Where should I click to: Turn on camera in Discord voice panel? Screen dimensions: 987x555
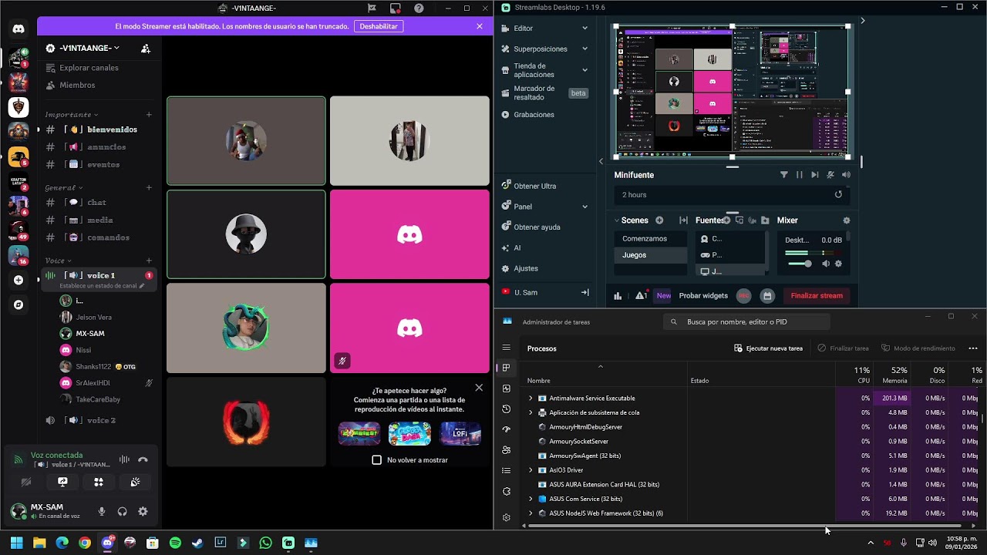coord(26,482)
